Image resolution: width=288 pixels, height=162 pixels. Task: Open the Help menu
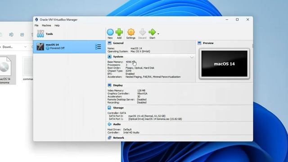(57, 26)
